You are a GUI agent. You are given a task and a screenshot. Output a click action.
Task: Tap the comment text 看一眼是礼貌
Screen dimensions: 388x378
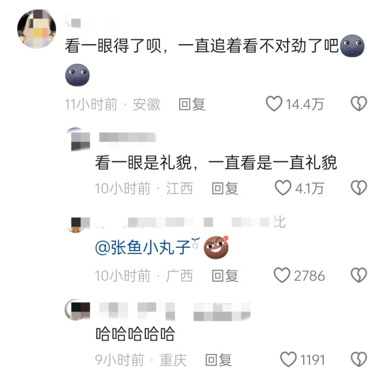[x=143, y=163]
